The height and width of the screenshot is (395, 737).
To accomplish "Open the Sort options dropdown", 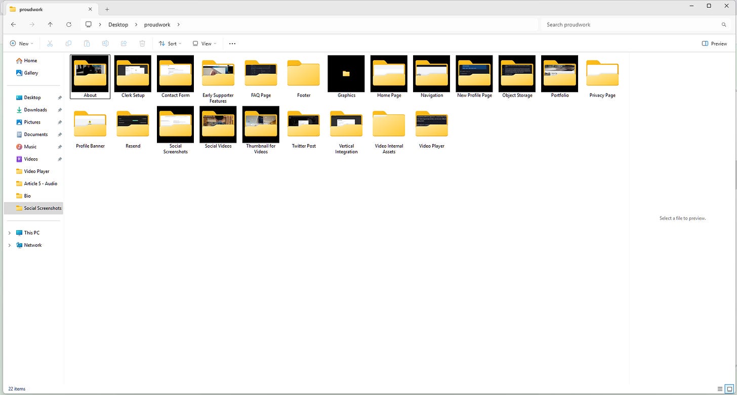I will [x=170, y=43].
